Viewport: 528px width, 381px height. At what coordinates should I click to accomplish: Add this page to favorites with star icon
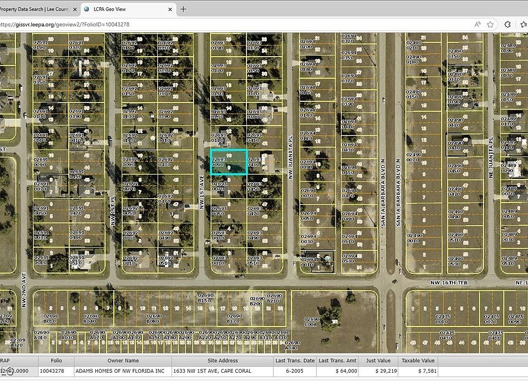point(490,24)
